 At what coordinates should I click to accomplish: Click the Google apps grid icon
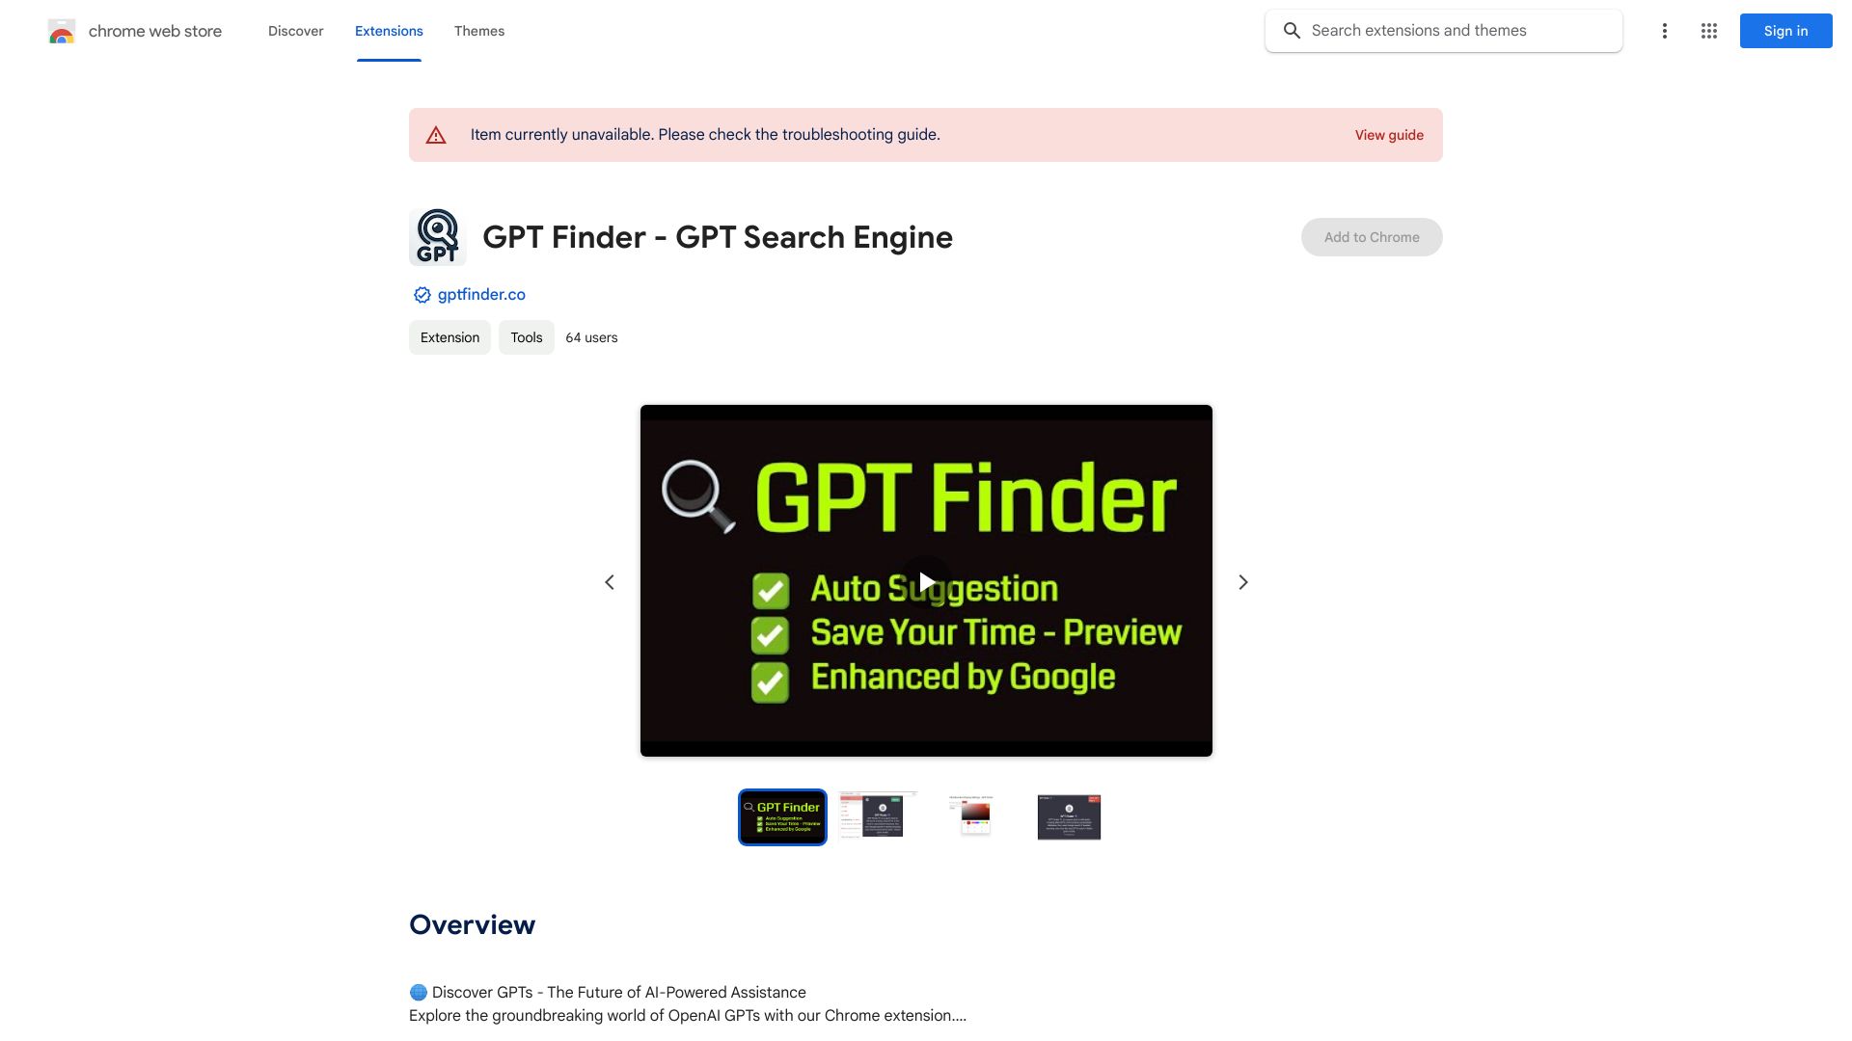[x=1709, y=31]
